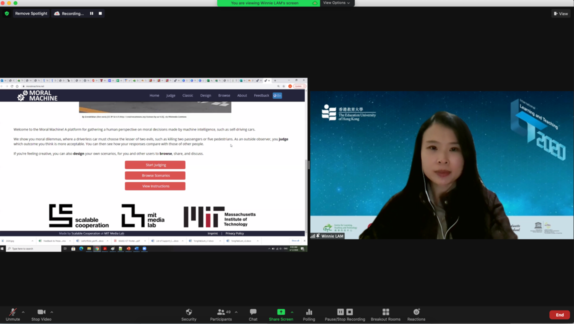Open the Polling window
Image resolution: width=574 pixels, height=324 pixels.
(309, 314)
